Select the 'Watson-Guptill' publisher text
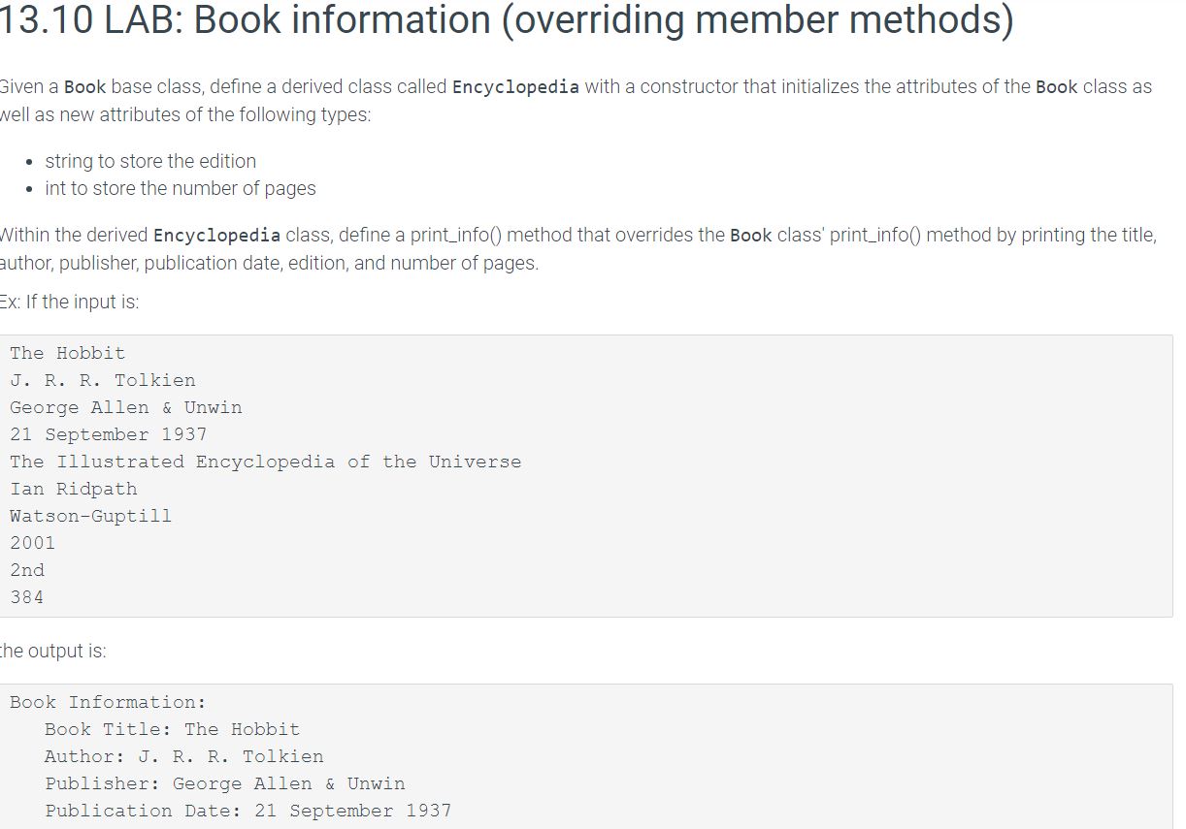The image size is (1186, 829). coord(90,516)
